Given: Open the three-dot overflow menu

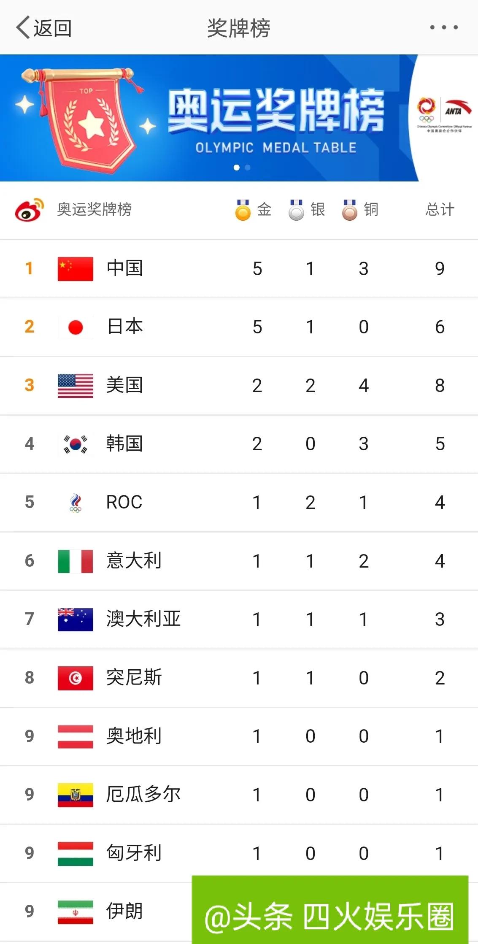Looking at the screenshot, I should point(443,27).
